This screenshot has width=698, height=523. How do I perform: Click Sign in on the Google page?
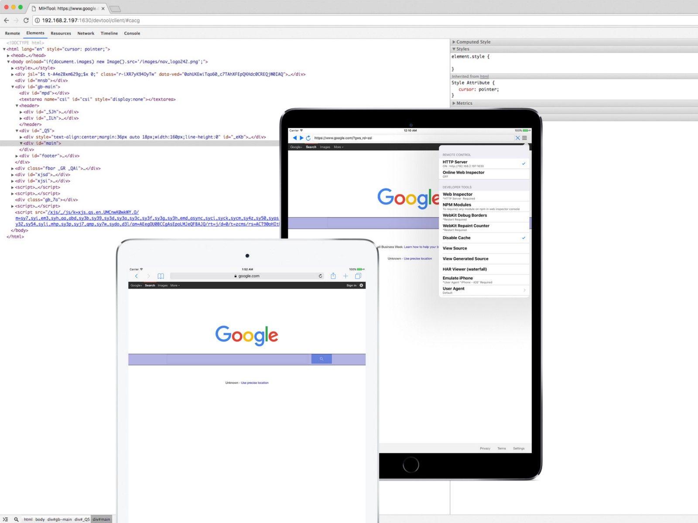(351, 285)
